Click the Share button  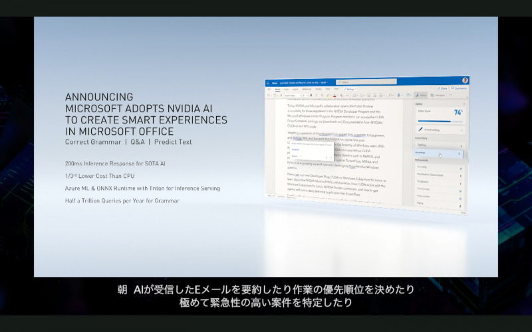click(x=443, y=88)
